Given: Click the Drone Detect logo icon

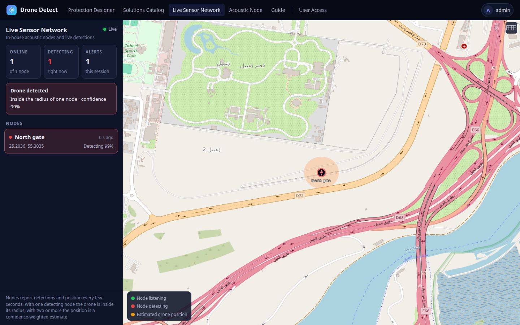Looking at the screenshot, I should (12, 10).
